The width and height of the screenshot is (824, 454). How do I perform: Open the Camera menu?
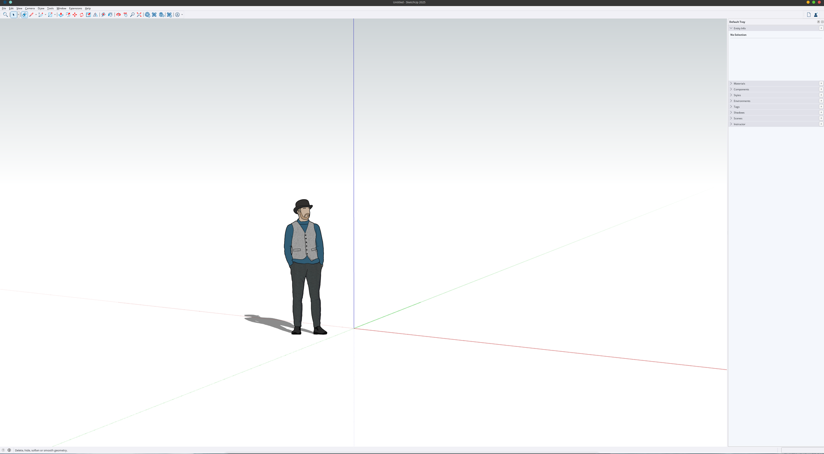pyautogui.click(x=30, y=8)
